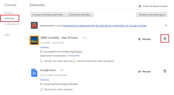174x95 pixels.
Task: Dismiss the developer tool promo banner
Action: (166, 25)
